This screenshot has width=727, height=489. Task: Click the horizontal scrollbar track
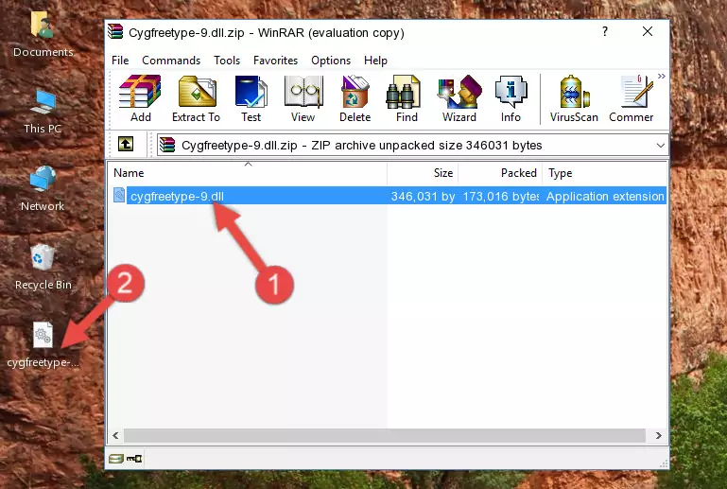(x=385, y=436)
